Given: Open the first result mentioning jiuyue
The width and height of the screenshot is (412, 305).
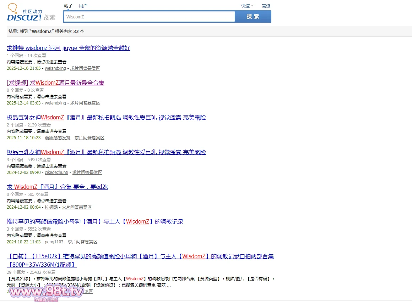Looking at the screenshot, I should [68, 48].
